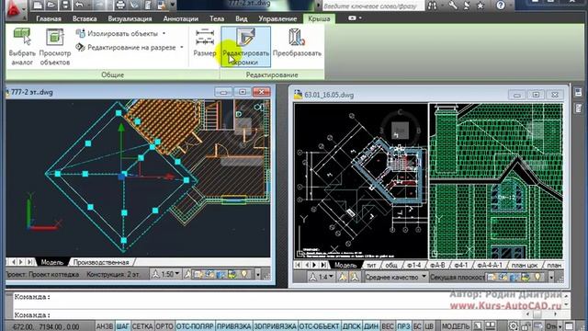Toggle ДИН dynamic input
Screen dimensions: 588x331
(371, 326)
